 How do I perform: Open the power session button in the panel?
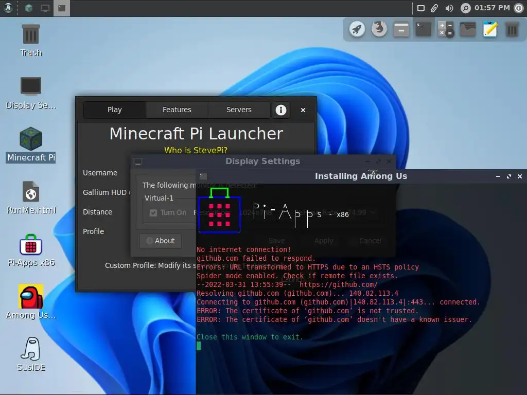519,8
